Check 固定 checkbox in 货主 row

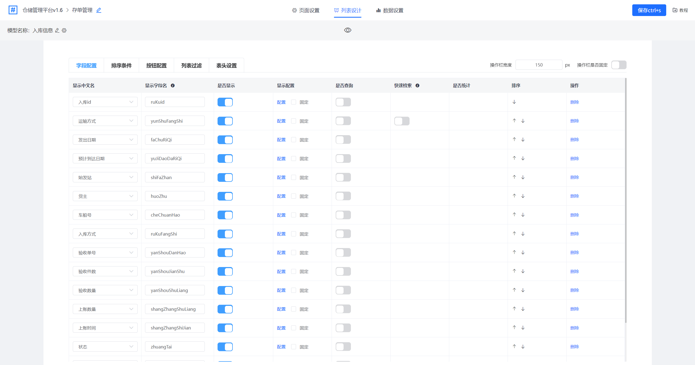[293, 196]
